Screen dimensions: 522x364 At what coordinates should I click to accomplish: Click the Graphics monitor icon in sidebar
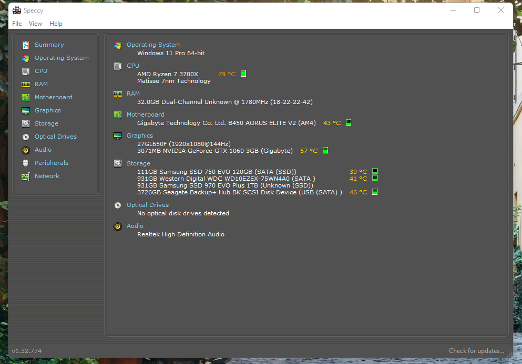[x=26, y=110]
